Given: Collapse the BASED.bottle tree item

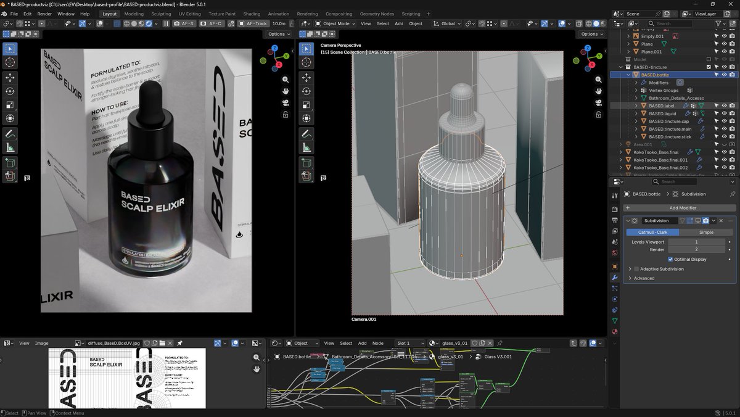Looking at the screenshot, I should [629, 75].
